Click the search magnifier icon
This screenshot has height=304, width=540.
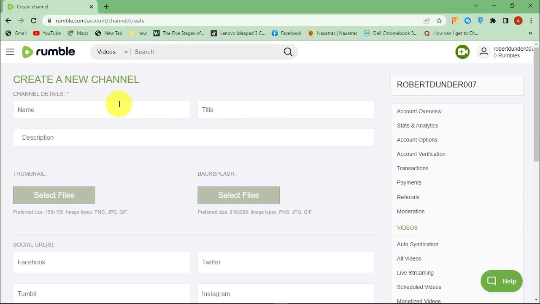point(288,52)
